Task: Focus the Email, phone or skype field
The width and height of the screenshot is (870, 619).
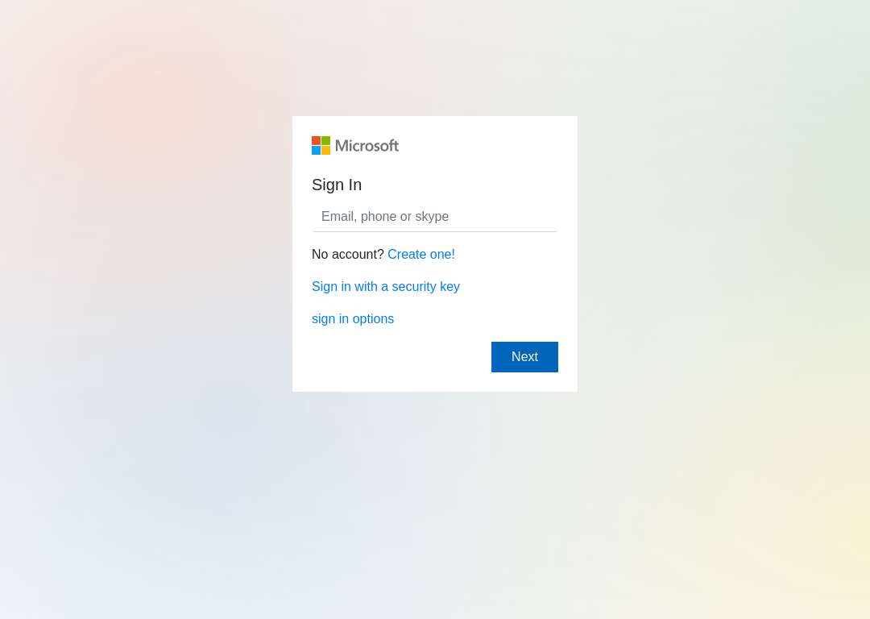Action: (435, 217)
